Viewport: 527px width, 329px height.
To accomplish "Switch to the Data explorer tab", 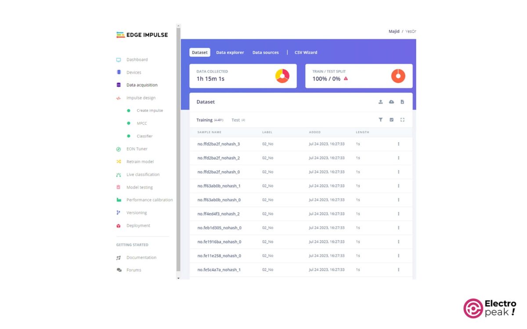I will tap(230, 53).
